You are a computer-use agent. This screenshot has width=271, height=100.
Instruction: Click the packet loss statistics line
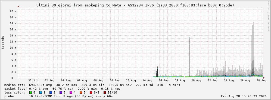62,89
